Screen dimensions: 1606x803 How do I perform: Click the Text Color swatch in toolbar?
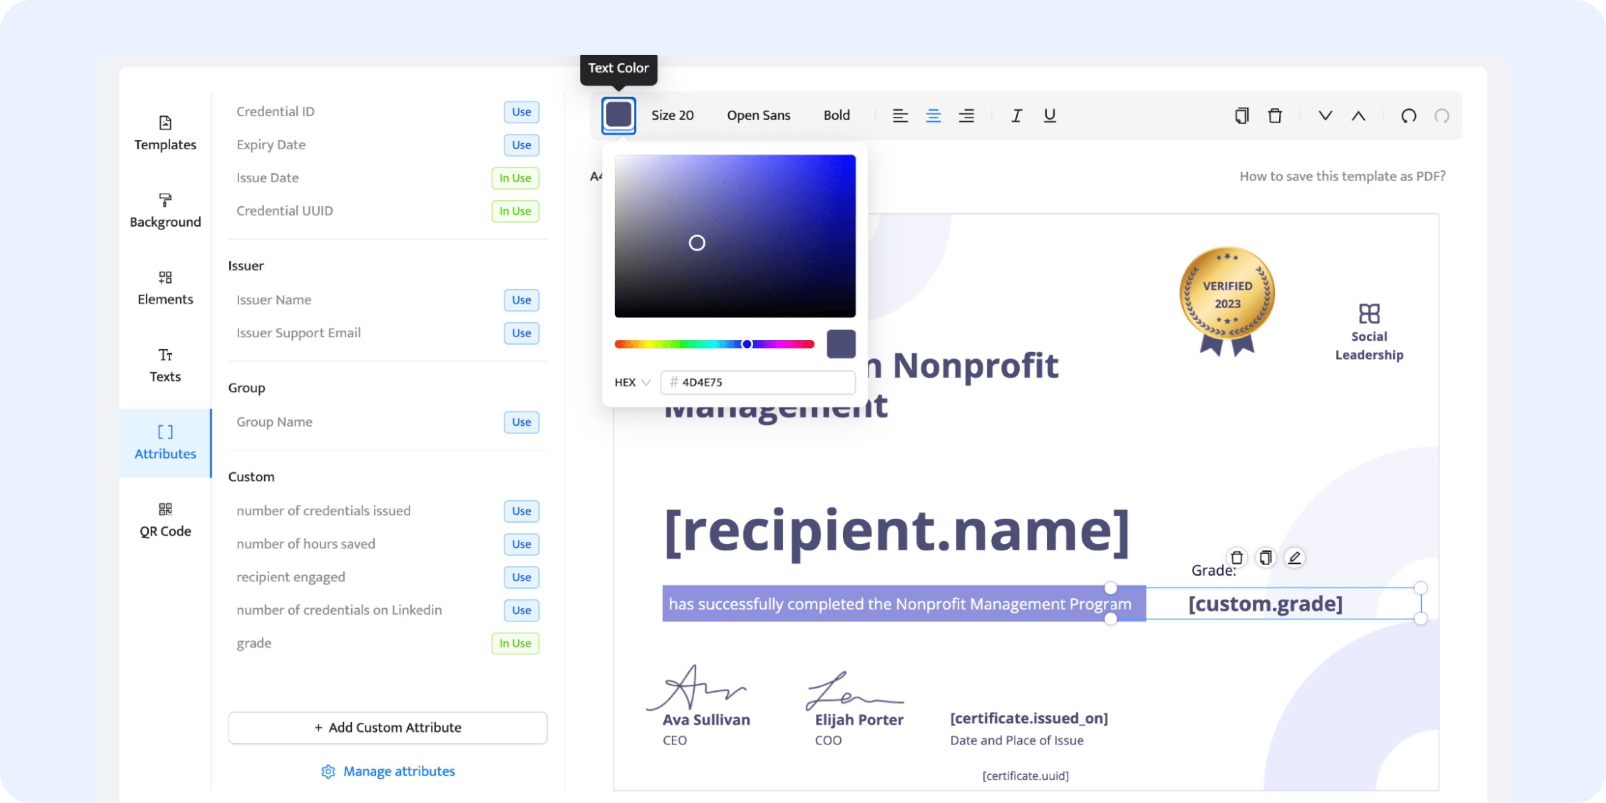[x=618, y=115]
